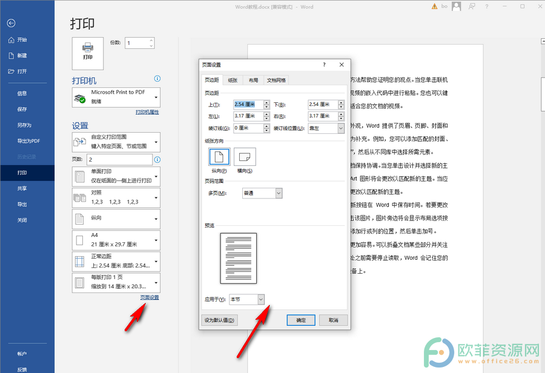Click the printer icon Print button
This screenshot has height=373, width=545.
[x=88, y=53]
